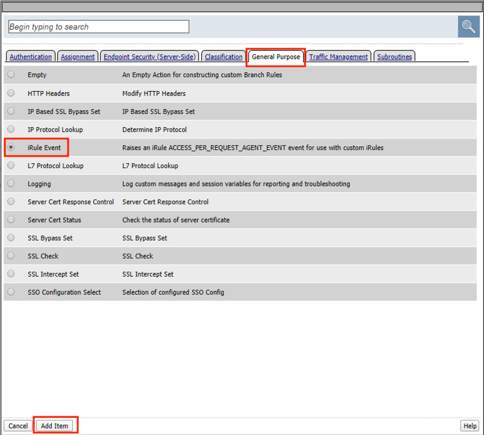Choose the HTTP Headers radio button
This screenshot has width=484, height=435.
tap(11, 93)
